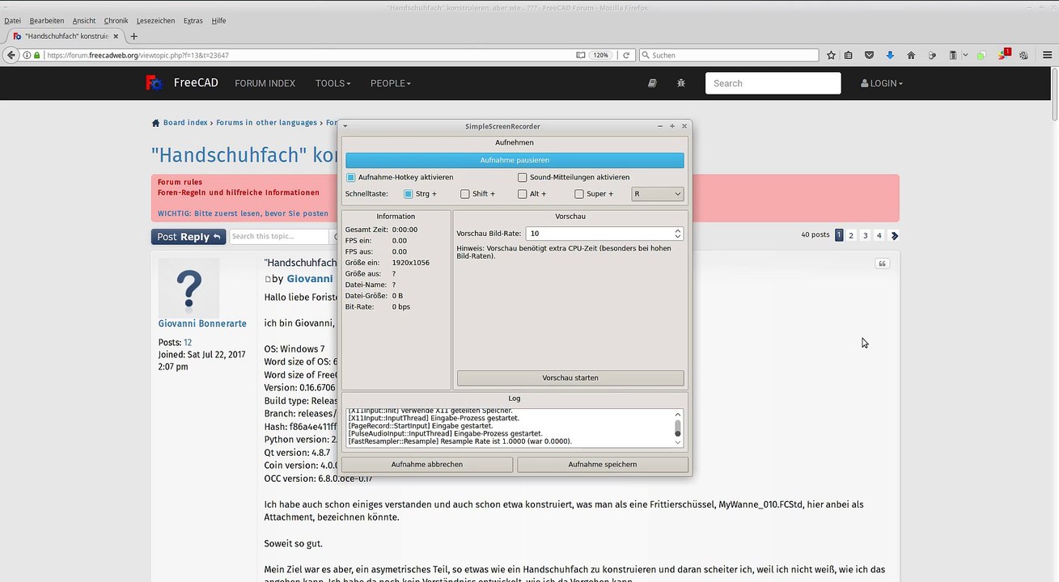1059x582 pixels.
Task: Open Datei menu
Action: coord(13,20)
